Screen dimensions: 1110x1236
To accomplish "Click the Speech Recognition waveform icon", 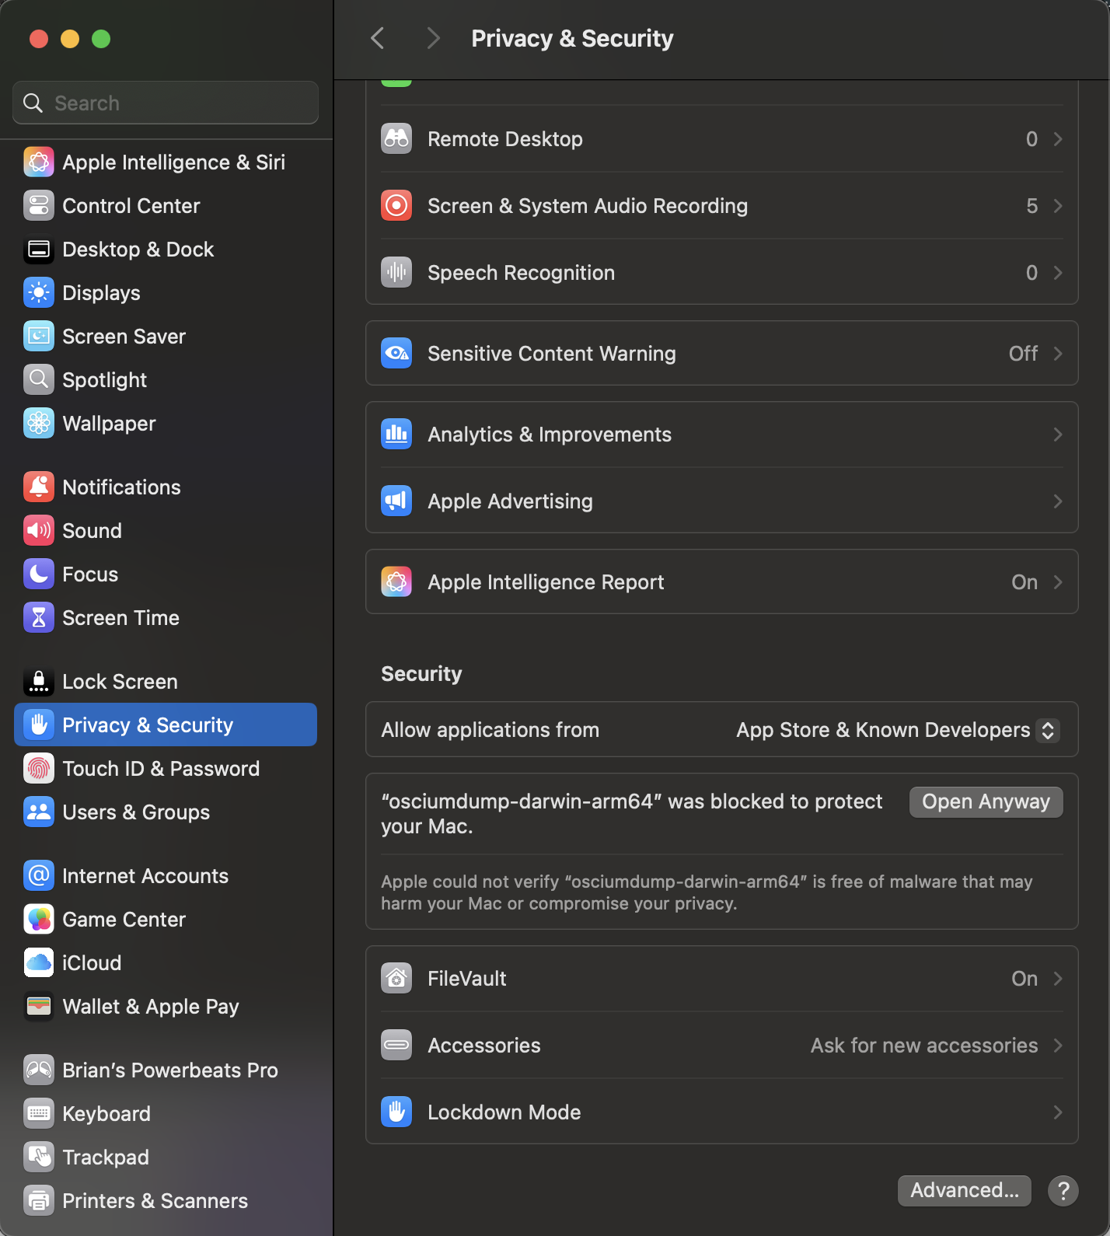I will (x=396, y=273).
